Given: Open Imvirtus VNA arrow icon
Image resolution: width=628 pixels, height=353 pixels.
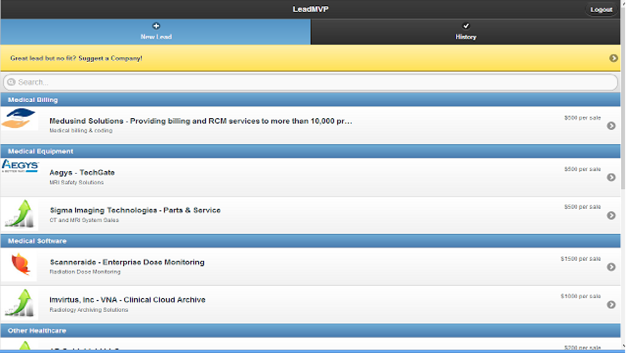Looking at the screenshot, I should coord(611,304).
